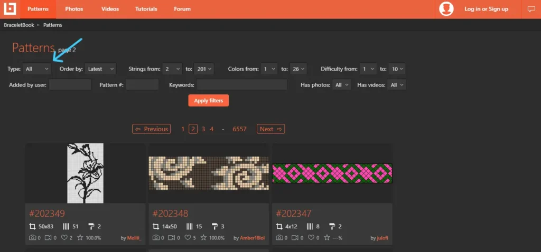Click videos icon on pattern #202349
Image resolution: width=541 pixels, height=252 pixels.
47,238
